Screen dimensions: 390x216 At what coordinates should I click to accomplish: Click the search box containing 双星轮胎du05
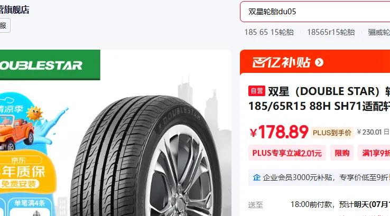click(315, 12)
